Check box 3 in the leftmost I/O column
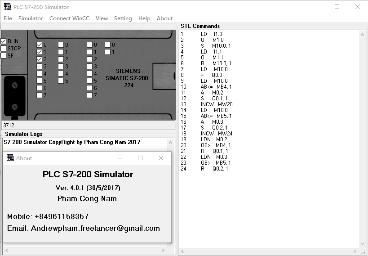The height and width of the screenshot is (256, 368). click(40, 66)
